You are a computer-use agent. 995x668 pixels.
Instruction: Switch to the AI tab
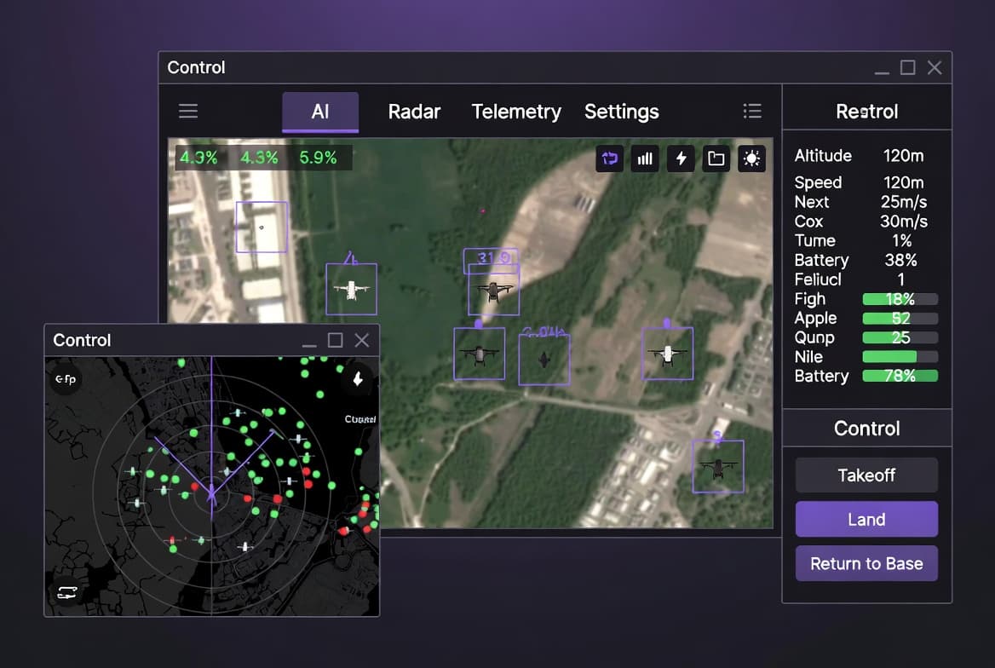click(x=319, y=112)
